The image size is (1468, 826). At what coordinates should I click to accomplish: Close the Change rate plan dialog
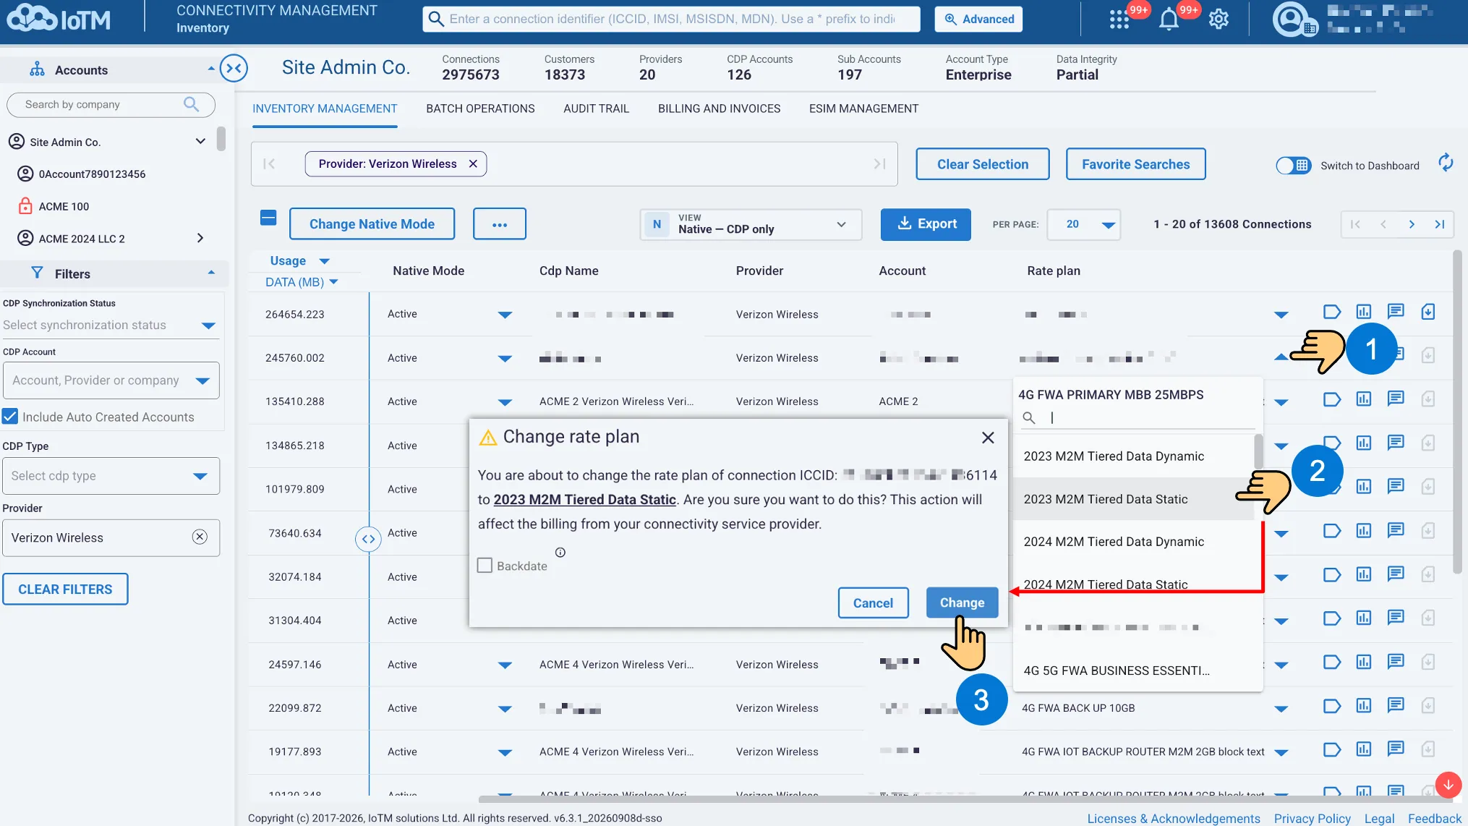click(988, 437)
